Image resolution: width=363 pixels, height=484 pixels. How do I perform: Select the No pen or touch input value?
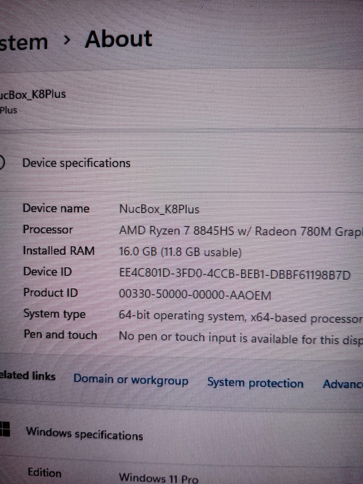click(241, 338)
